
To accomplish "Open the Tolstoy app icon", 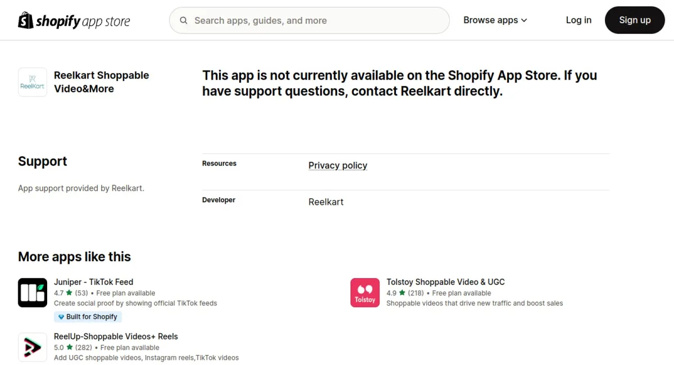I will pos(365,293).
